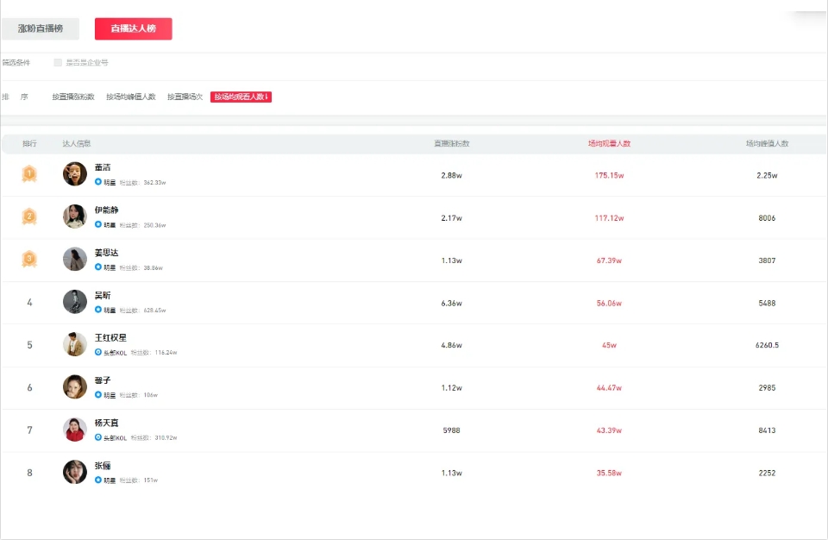Sort by 按直播涨粉数
This screenshot has width=828, height=540.
point(73,97)
